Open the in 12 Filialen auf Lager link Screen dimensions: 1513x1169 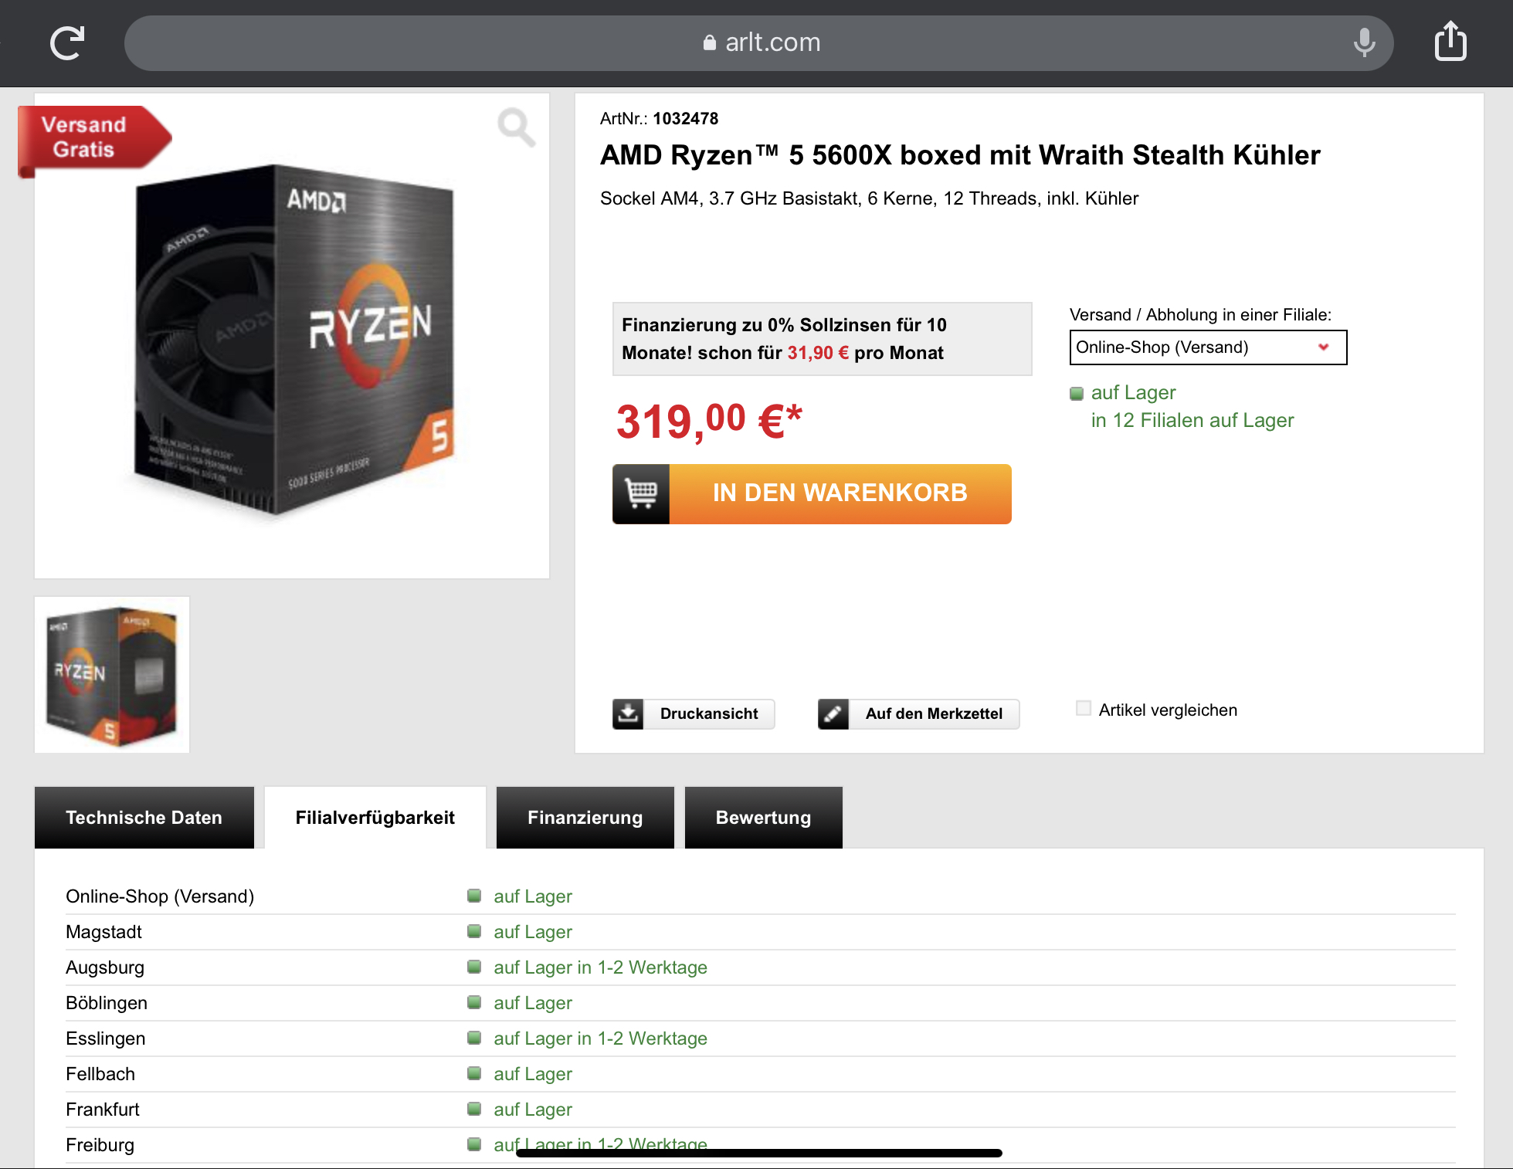pos(1192,421)
